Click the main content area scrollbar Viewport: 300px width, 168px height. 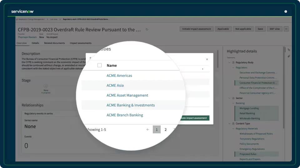point(218,59)
